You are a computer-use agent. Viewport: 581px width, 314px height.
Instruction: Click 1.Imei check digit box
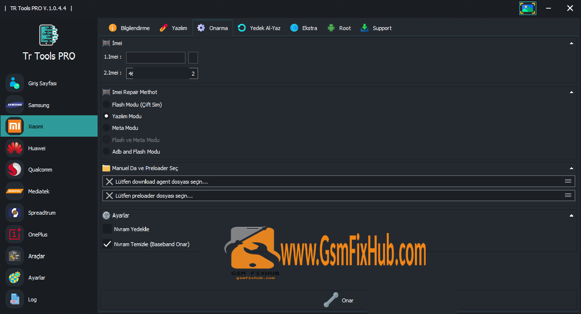pos(193,57)
